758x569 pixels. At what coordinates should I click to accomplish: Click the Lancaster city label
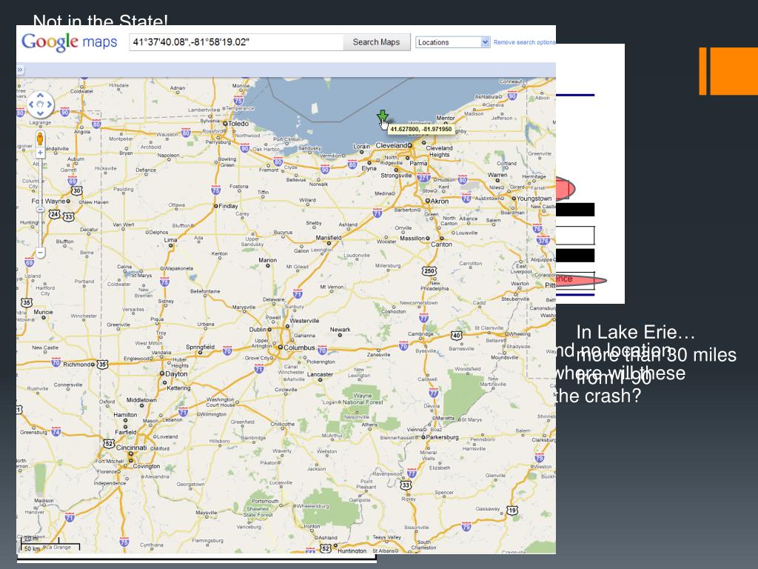320,374
